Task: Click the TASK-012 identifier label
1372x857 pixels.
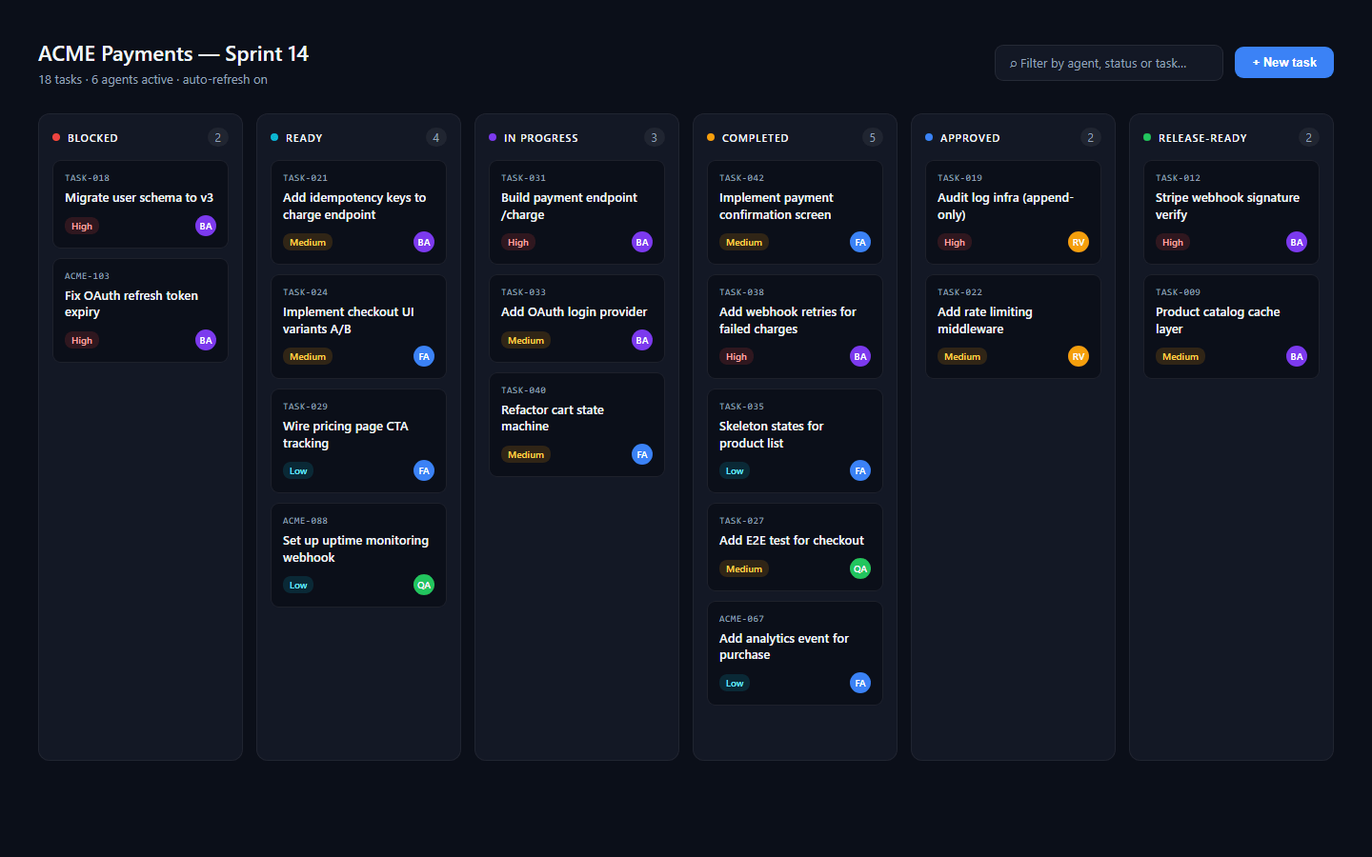Action: [x=1178, y=178]
